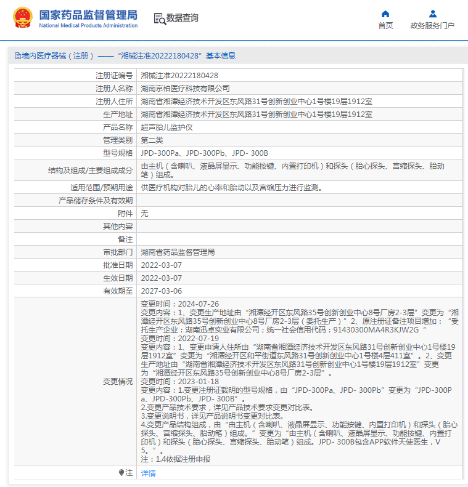Select product name 超声胎儿监护仪

click(166, 127)
